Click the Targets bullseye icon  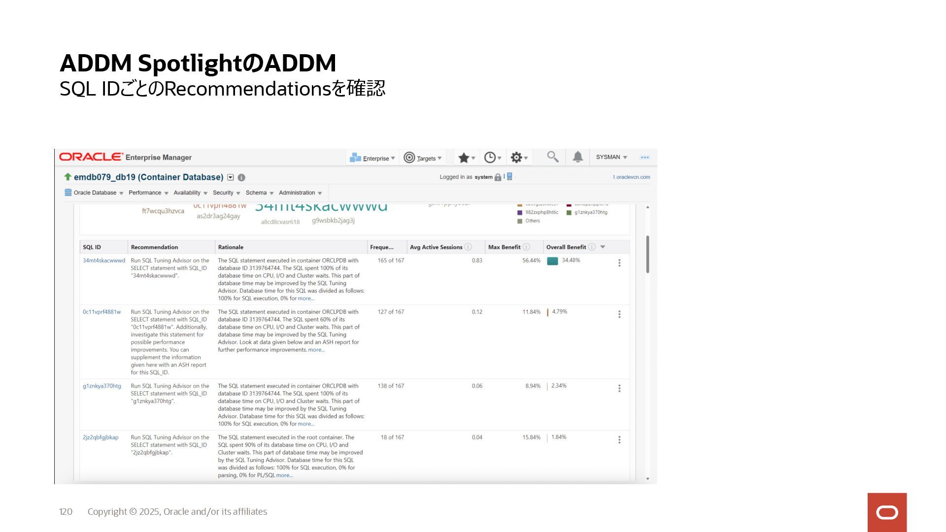pyautogui.click(x=409, y=158)
